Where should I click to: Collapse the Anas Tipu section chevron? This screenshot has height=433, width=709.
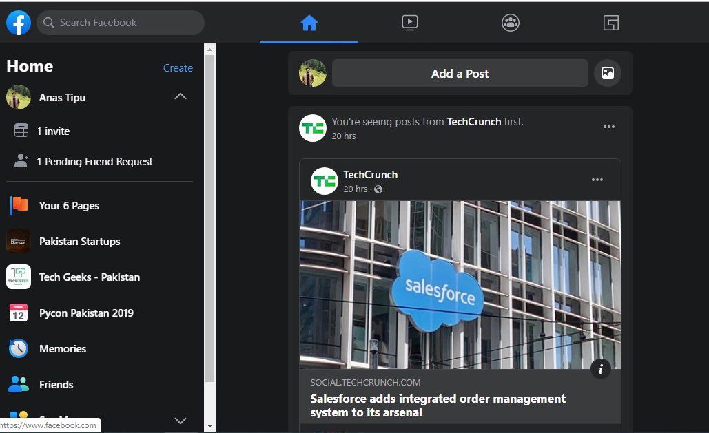point(180,96)
